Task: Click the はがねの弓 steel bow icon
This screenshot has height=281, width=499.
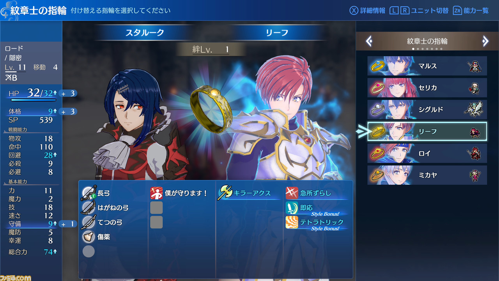Action: click(88, 207)
